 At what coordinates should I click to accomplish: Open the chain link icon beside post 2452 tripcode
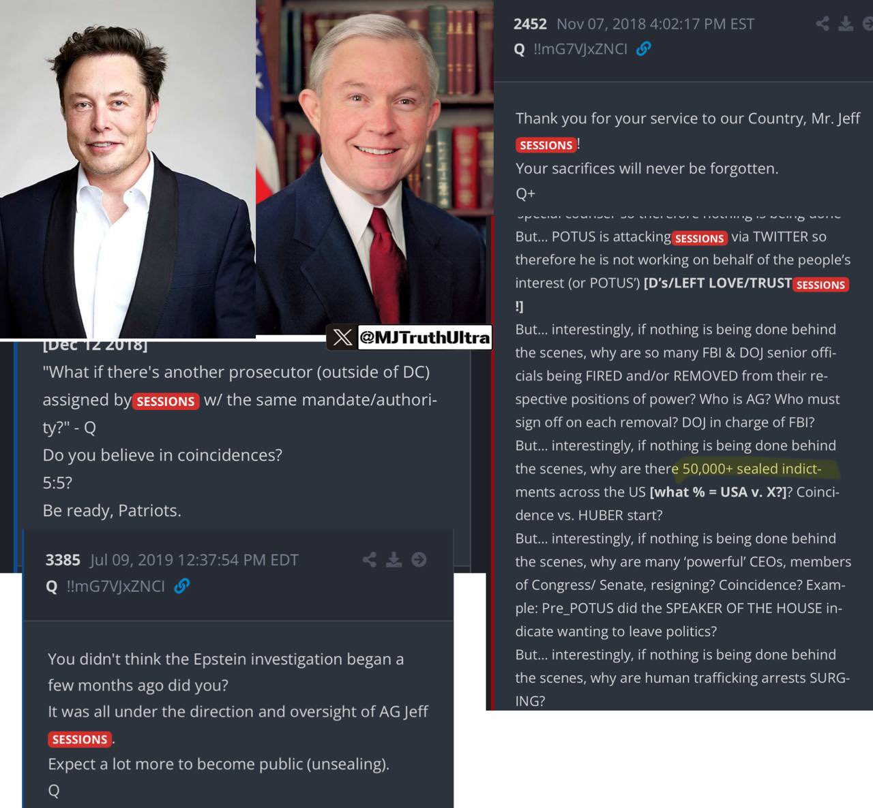click(x=643, y=48)
